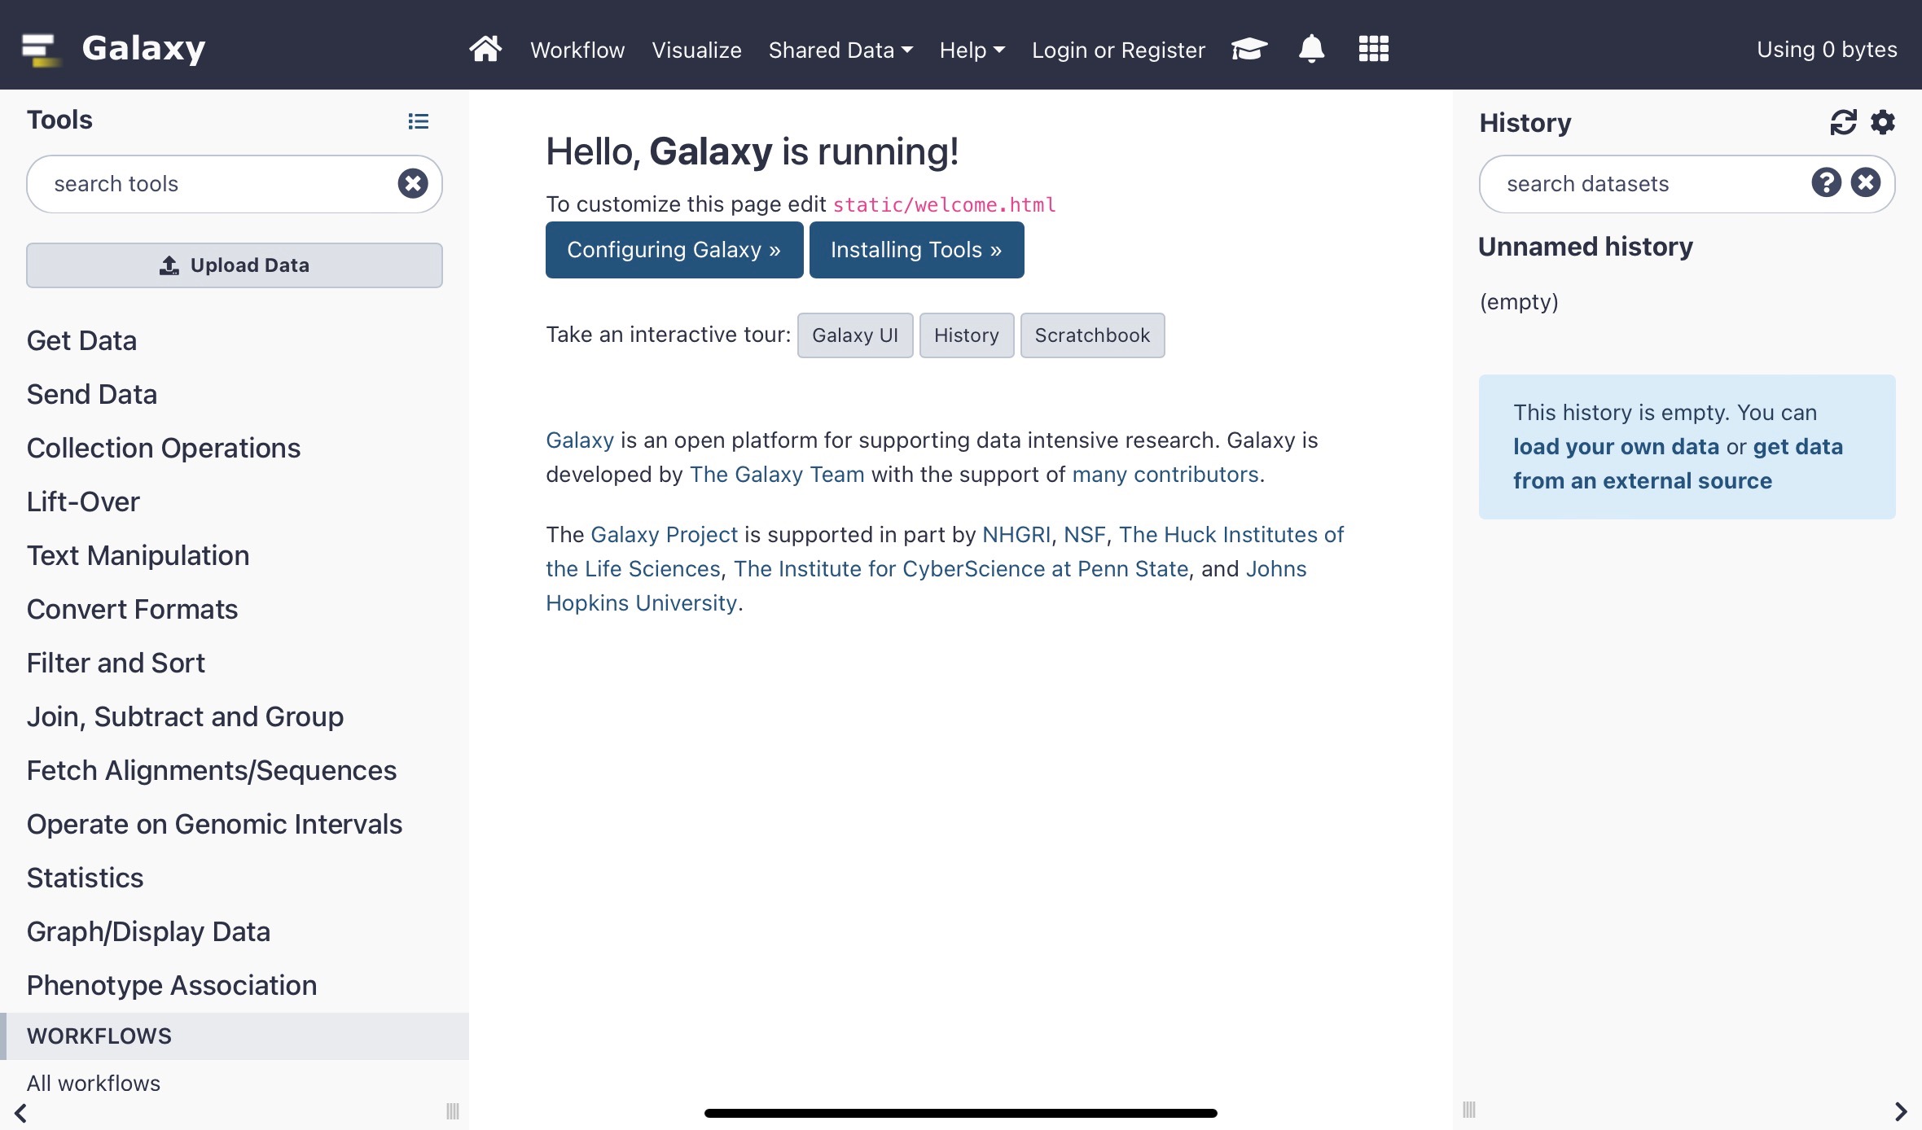
Task: Click the Unnamed history title
Action: tap(1586, 247)
